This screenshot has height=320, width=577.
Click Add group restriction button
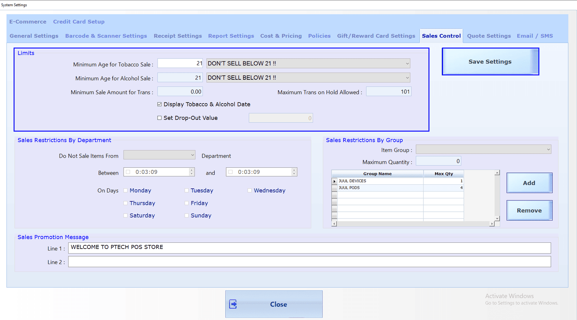[529, 183]
